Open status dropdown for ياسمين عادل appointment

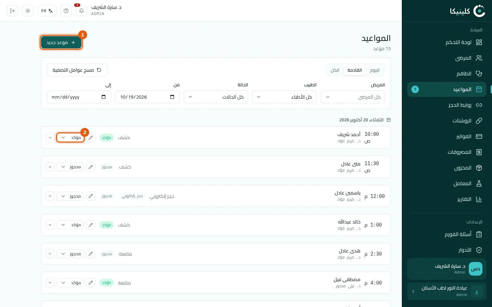[x=70, y=196]
